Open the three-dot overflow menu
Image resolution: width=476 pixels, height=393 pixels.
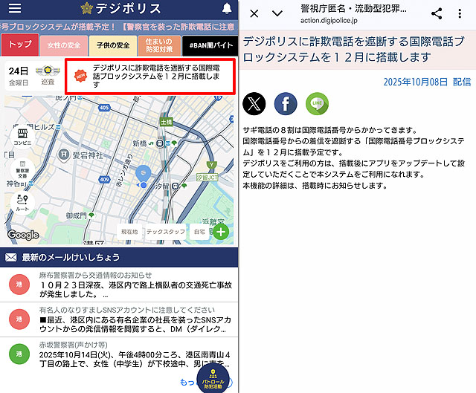(x=463, y=13)
